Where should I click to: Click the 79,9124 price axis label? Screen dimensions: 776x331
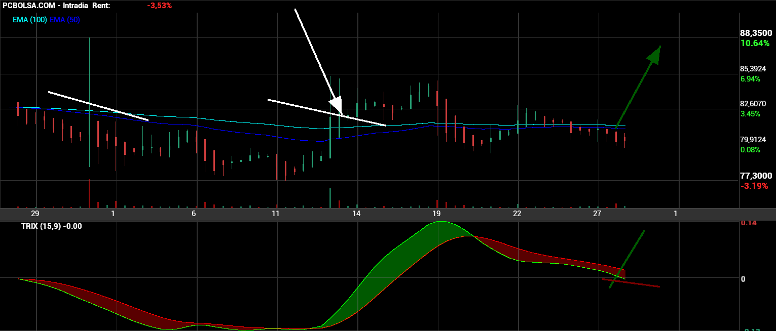(x=754, y=139)
